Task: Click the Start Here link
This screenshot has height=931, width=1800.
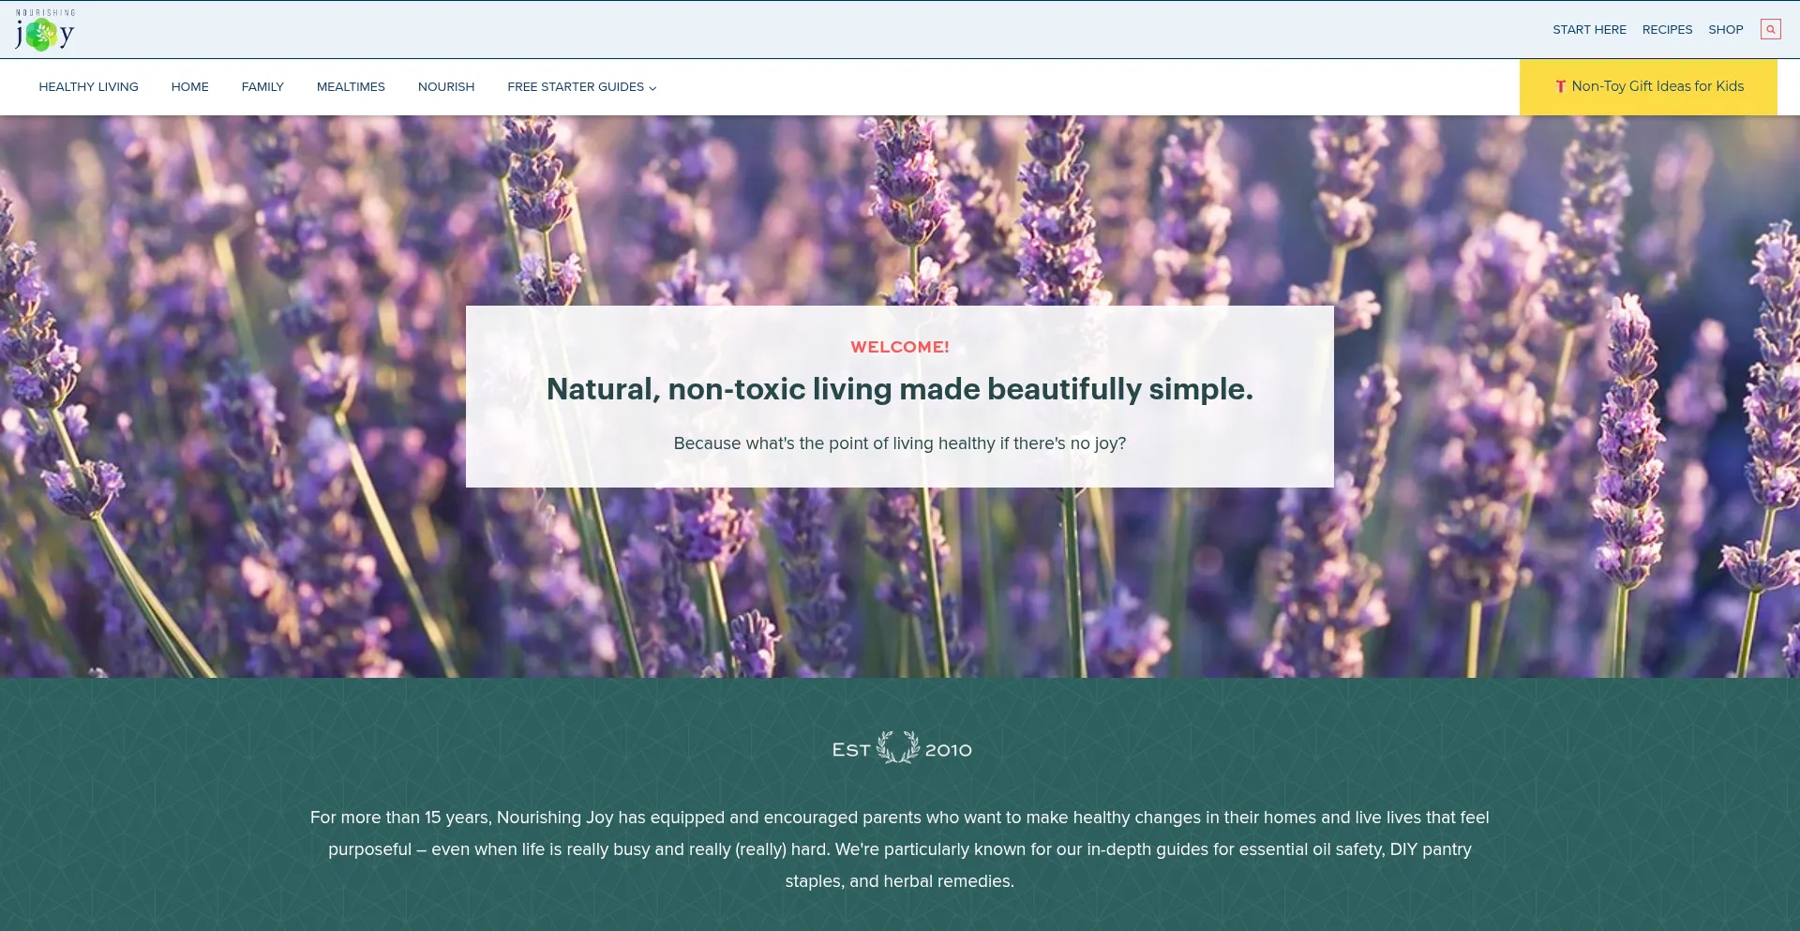Action: click(1589, 29)
